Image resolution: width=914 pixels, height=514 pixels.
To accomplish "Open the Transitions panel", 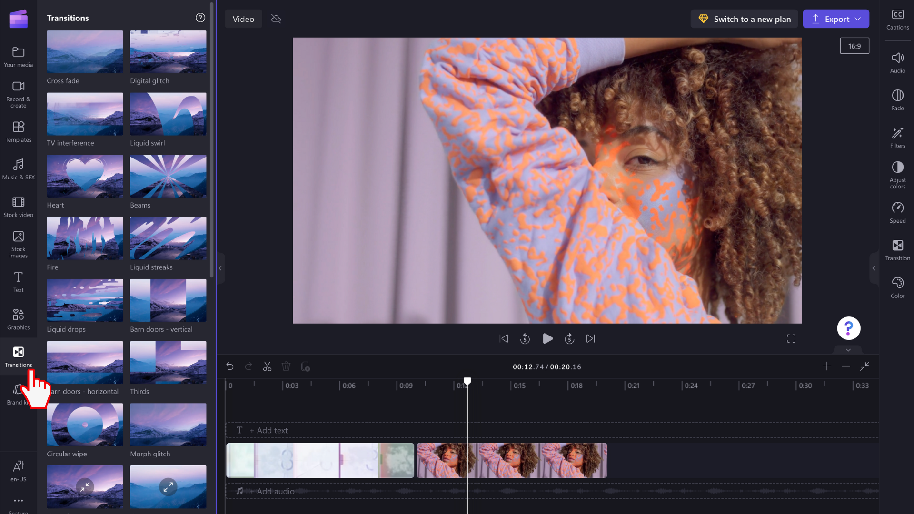I will coord(18,356).
